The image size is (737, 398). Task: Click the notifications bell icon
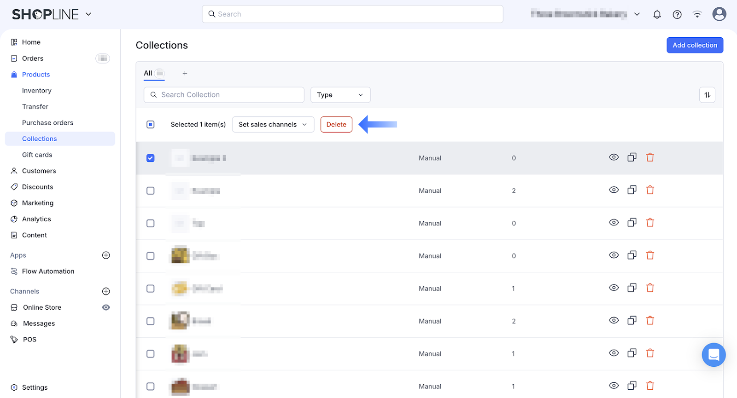[657, 14]
